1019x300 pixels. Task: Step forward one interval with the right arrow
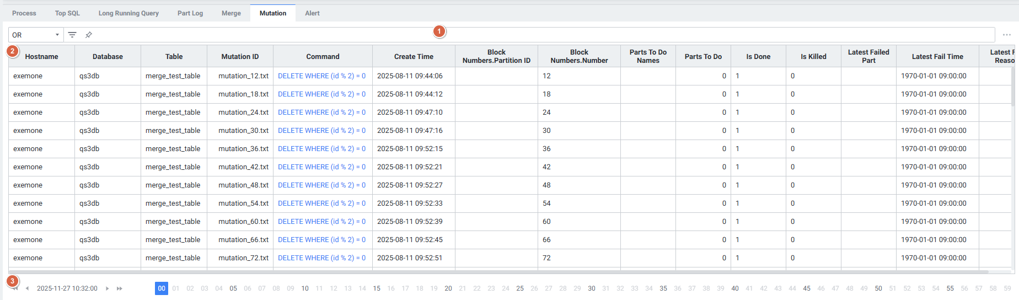[x=107, y=288]
